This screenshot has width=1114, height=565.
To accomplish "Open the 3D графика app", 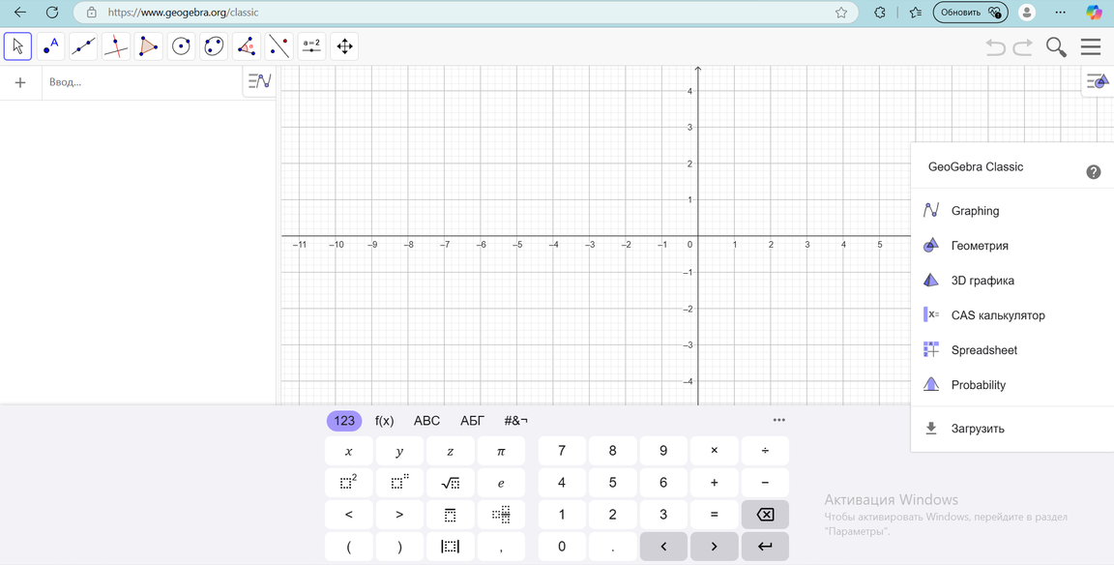I will coord(982,281).
